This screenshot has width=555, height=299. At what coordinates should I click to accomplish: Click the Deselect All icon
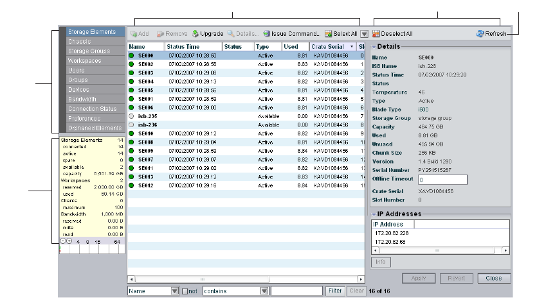click(376, 33)
